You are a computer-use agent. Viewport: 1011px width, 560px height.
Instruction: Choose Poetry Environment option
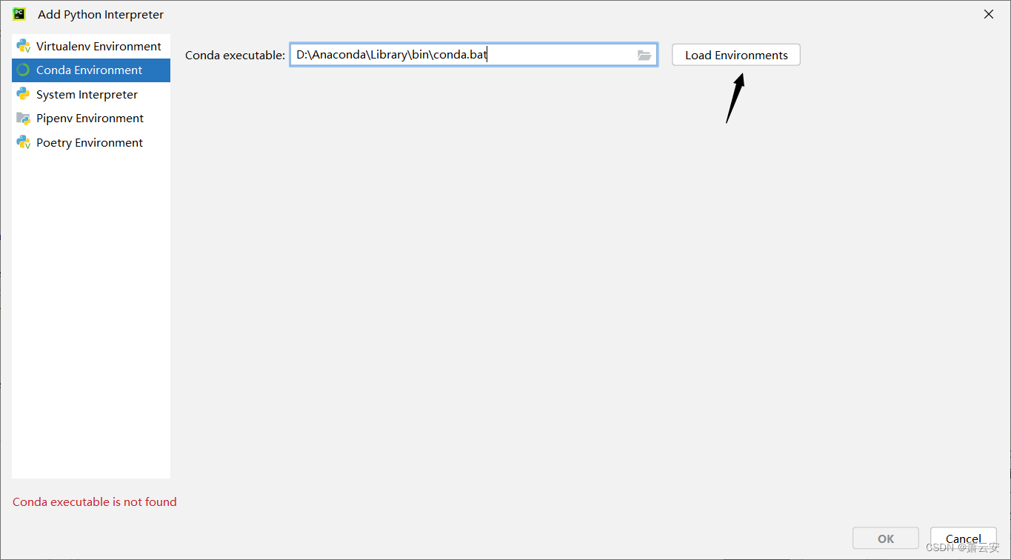91,142
